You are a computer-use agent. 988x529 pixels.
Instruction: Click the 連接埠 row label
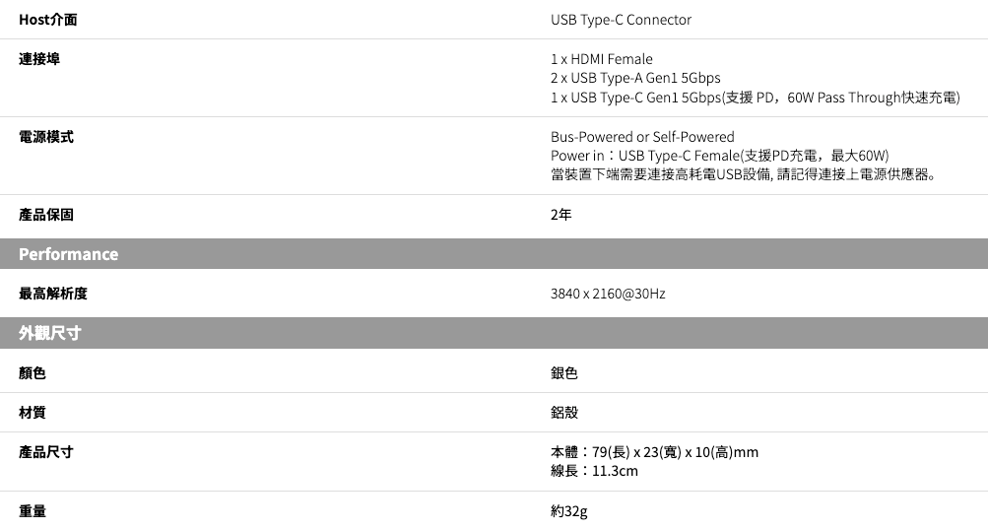click(x=39, y=59)
